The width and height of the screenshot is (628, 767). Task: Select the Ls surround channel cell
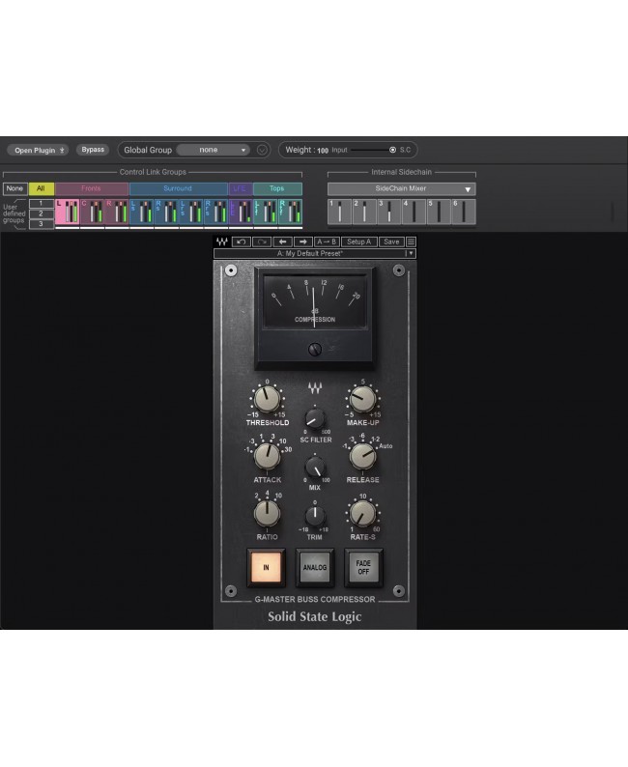click(x=142, y=212)
